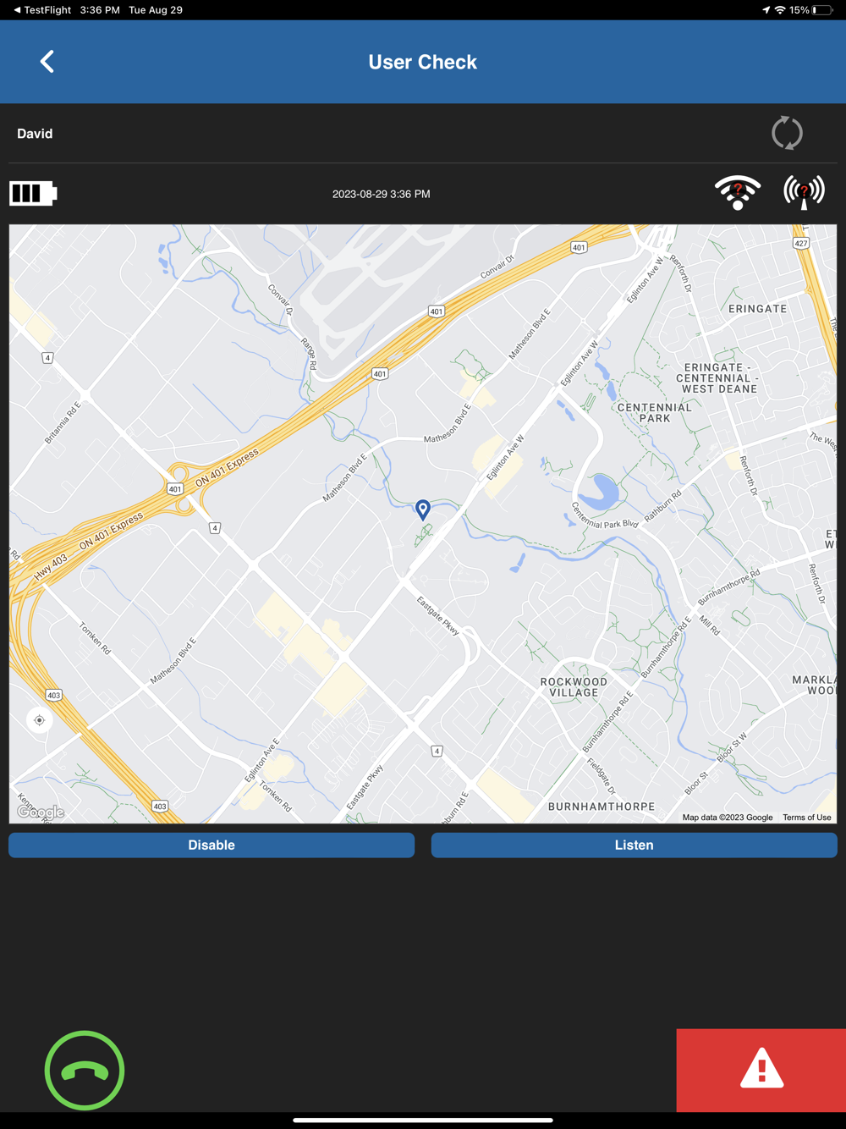Tap the green phone call button

click(x=85, y=1071)
